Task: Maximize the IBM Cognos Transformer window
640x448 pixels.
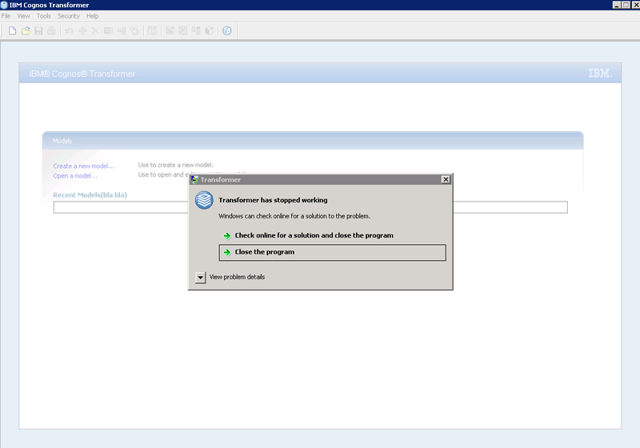Action: [626, 5]
